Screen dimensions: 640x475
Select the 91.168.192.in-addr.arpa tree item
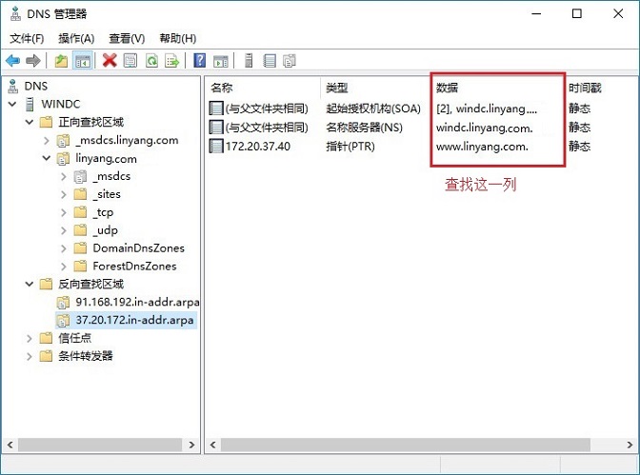(x=137, y=302)
